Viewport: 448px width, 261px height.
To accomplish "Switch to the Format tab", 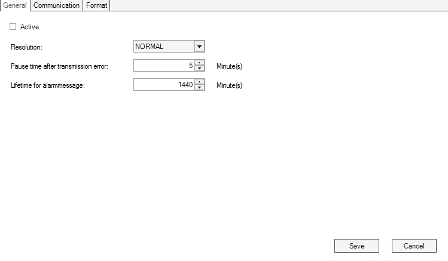I will (x=96, y=5).
